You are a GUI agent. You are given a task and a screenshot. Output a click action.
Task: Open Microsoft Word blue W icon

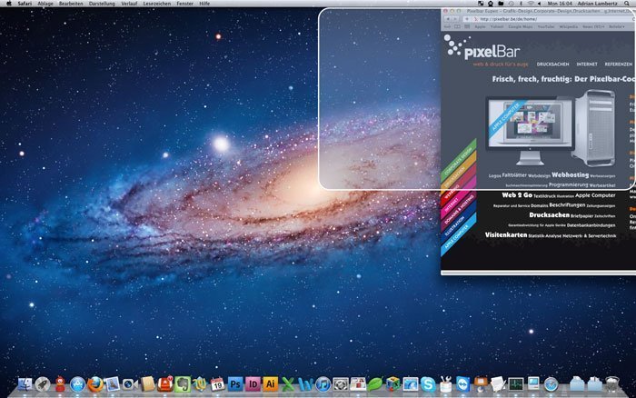coord(305,383)
